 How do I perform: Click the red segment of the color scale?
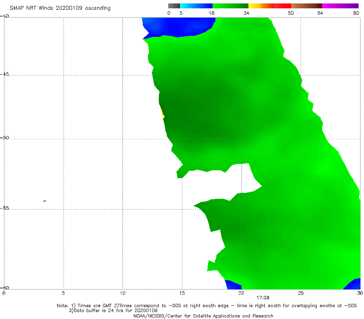pyautogui.click(x=282, y=6)
